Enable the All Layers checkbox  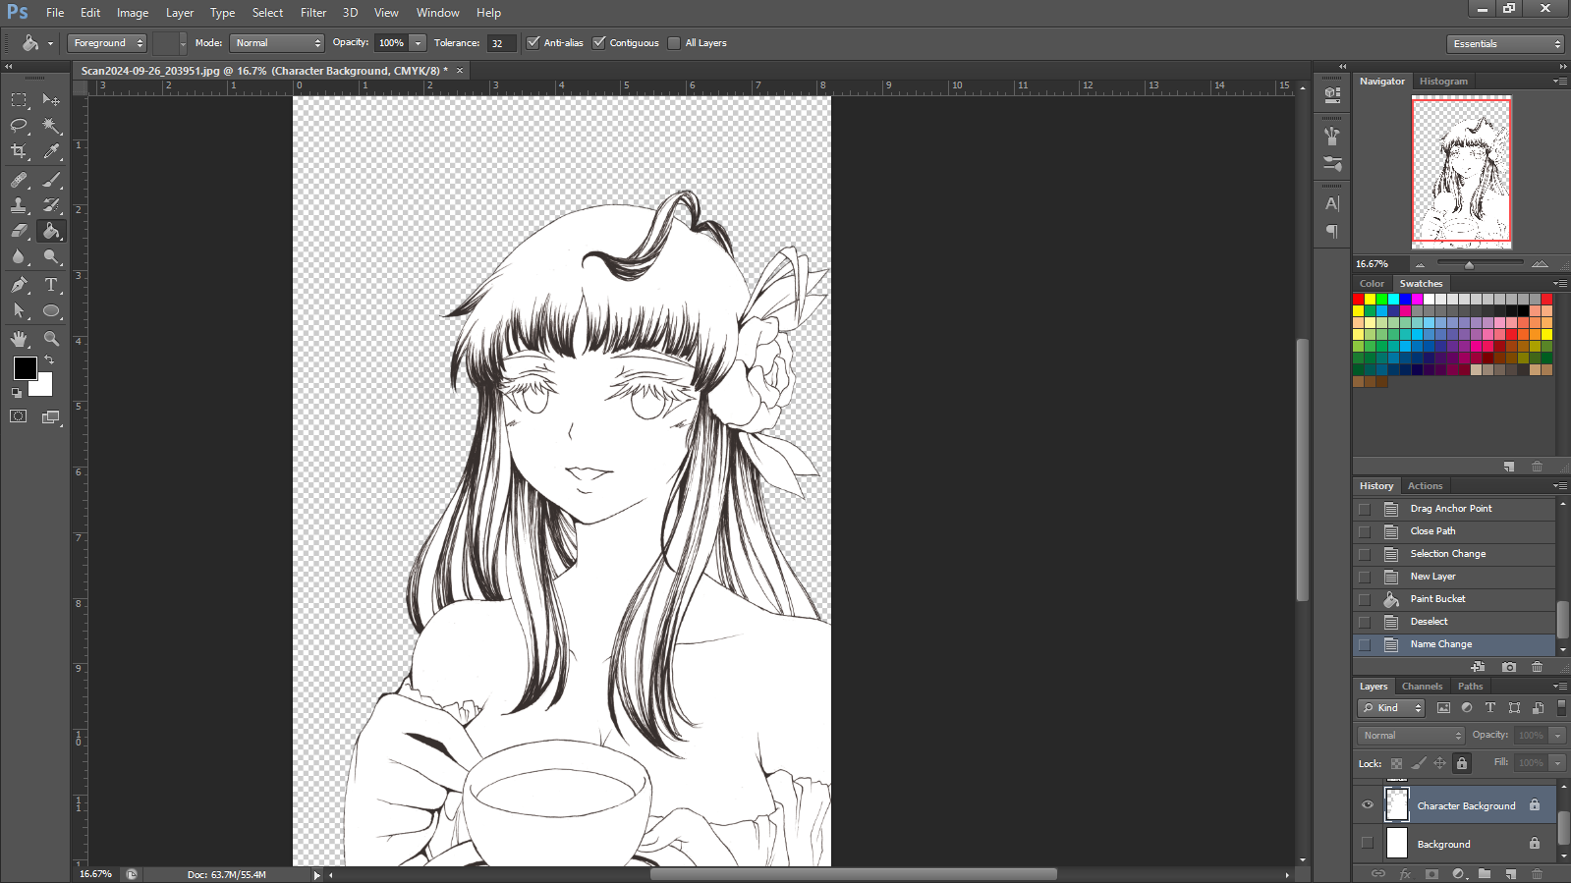point(674,43)
